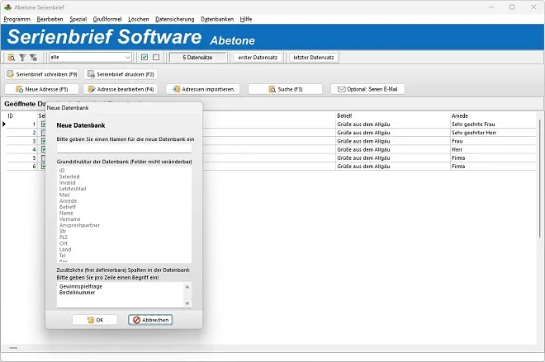
Task: Toggle the Selected checkbox for ID 4
Action: coord(43,149)
